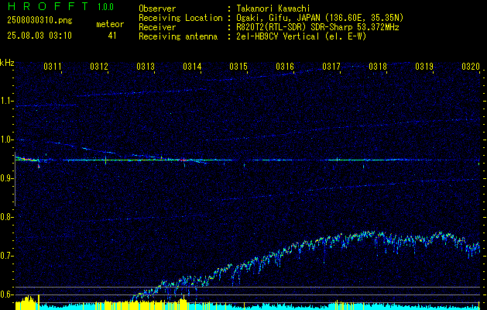Click the vertical white bar on left axis
487x310 pixels.
[15, 179]
